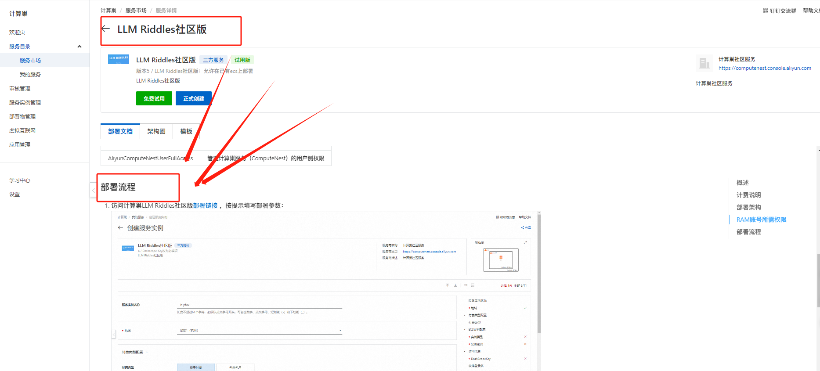Open 虚拟互联网 in the sidebar
This screenshot has width=820, height=371.
coord(22,130)
